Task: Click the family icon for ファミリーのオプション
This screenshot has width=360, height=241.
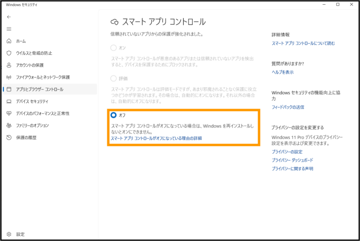Action: tap(9, 126)
